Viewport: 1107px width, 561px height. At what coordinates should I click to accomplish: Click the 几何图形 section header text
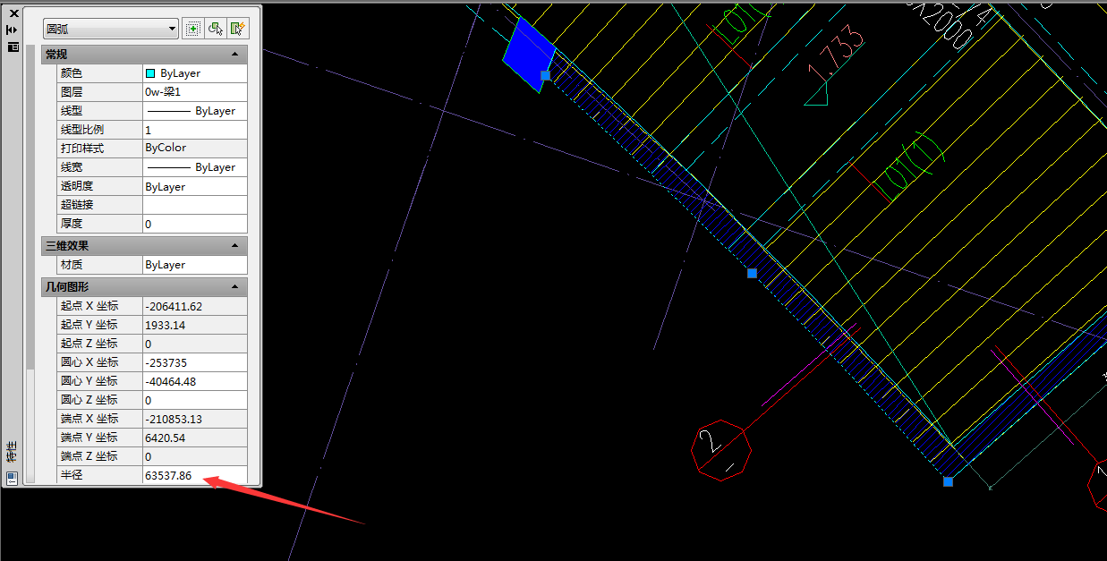tap(68, 286)
